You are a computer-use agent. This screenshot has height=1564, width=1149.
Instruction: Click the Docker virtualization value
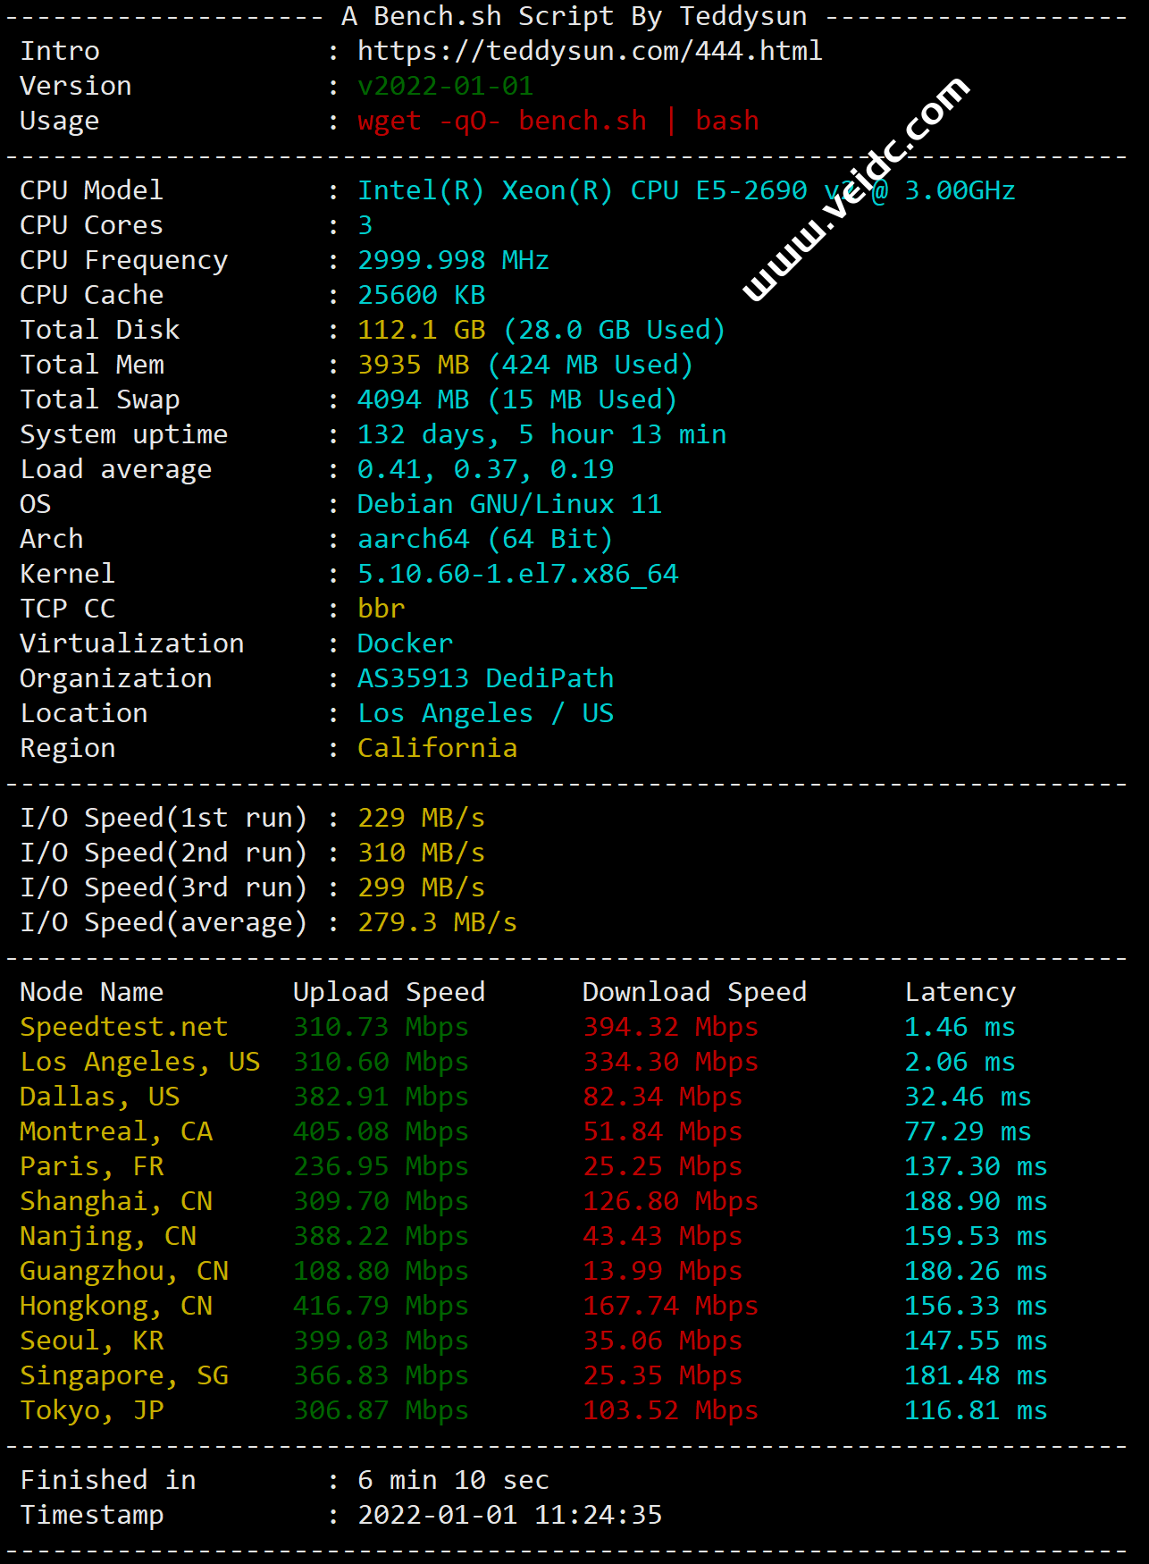pyautogui.click(x=405, y=643)
